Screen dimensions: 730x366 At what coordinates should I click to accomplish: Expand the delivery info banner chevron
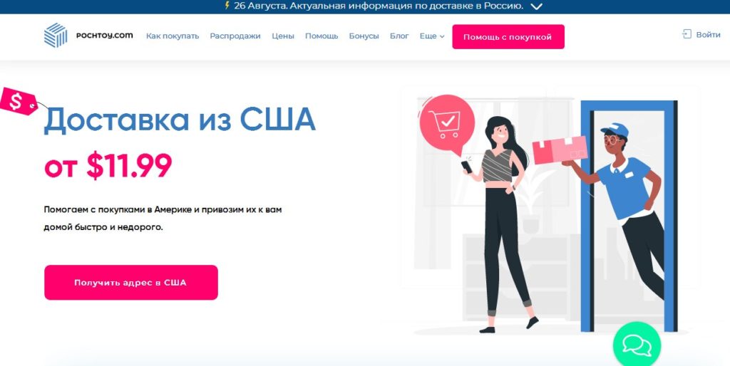(x=537, y=6)
